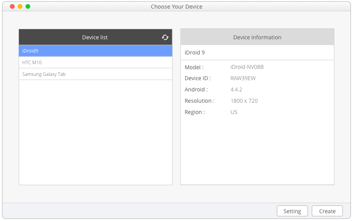This screenshot has height=221, width=353.
Task: Choose Samsung Galaxy Tab from list
Action: [x=96, y=74]
